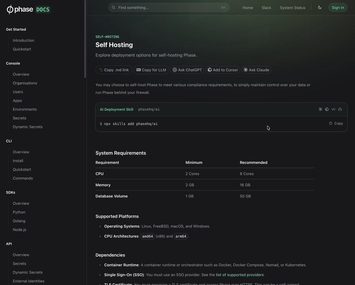Open the Node.js SDK page

click(20, 230)
